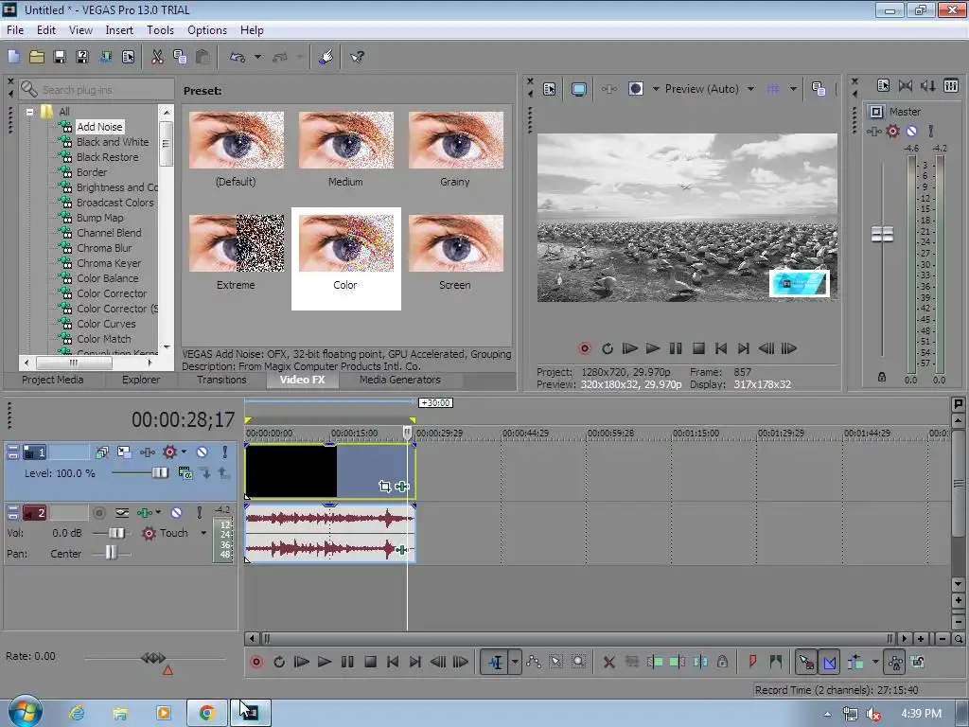The height and width of the screenshot is (727, 969).
Task: Click Play button under the preview window
Action: click(653, 348)
